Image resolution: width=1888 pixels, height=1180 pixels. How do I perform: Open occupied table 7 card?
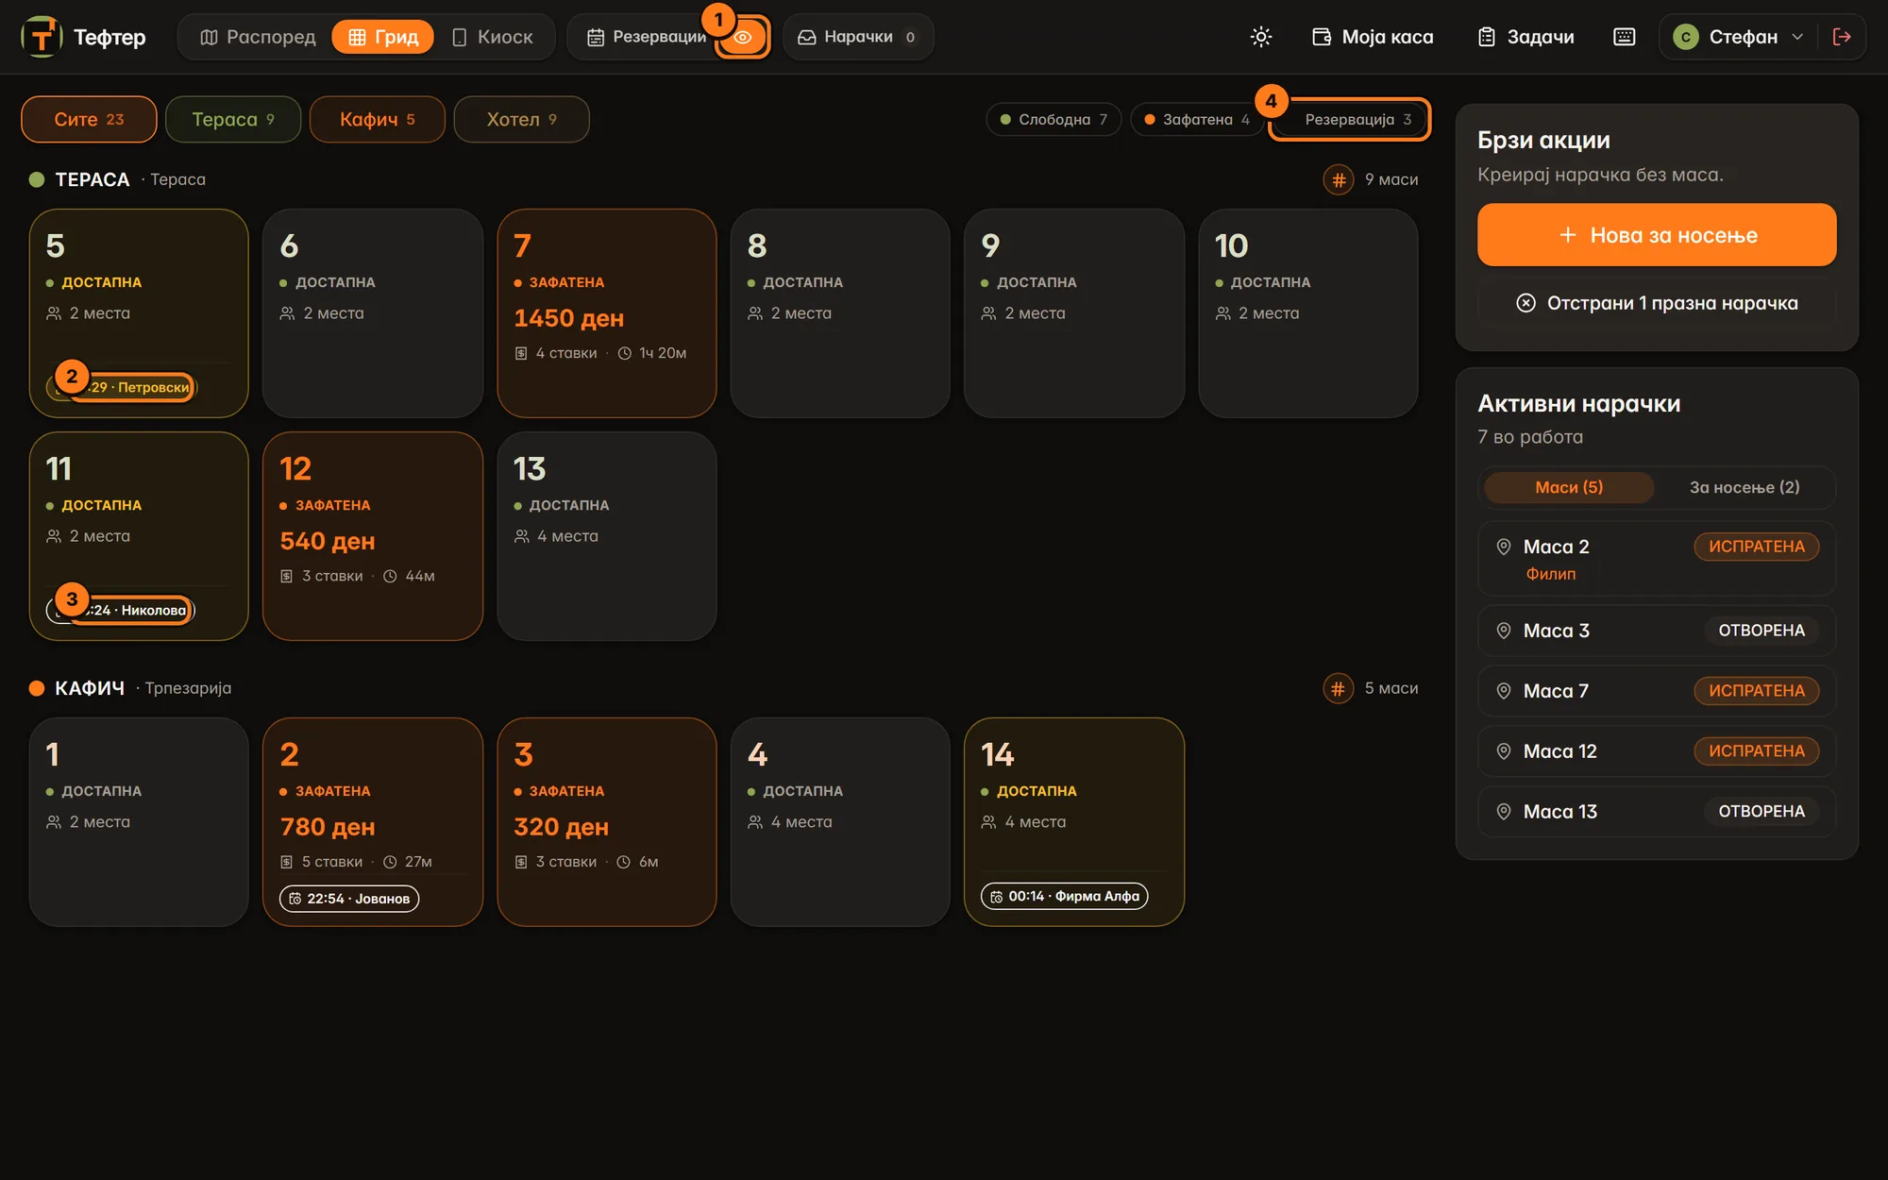pos(607,313)
